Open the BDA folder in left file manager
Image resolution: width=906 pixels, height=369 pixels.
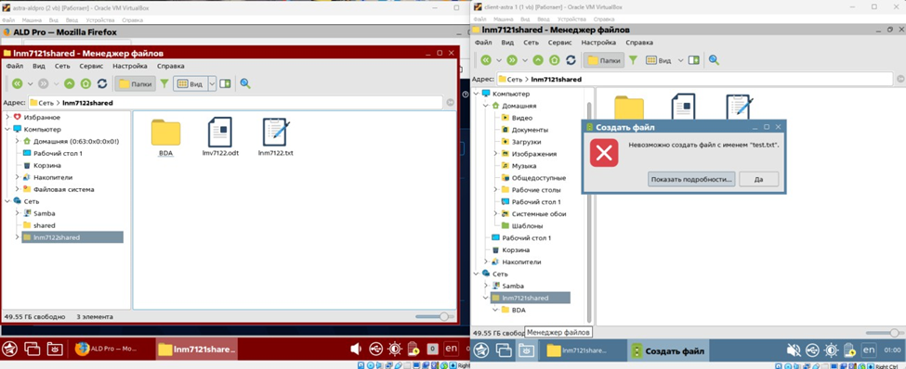pyautogui.click(x=165, y=138)
